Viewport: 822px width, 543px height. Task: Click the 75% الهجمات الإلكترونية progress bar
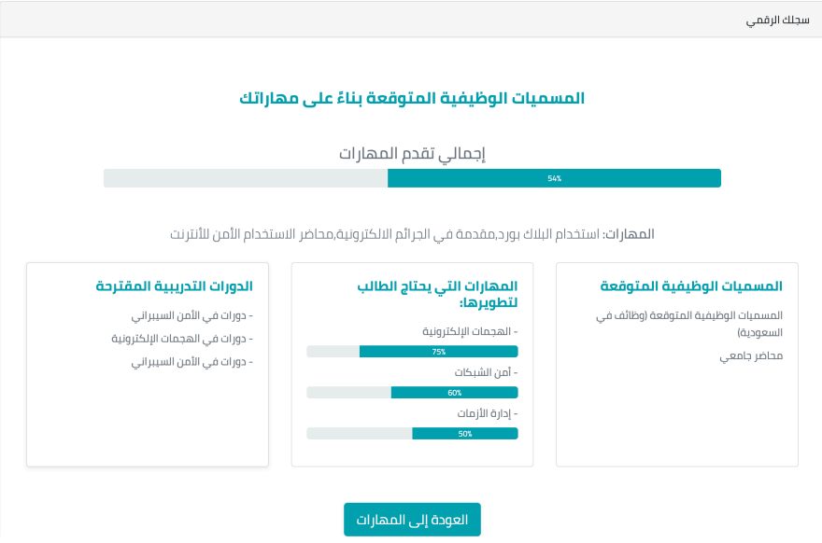[412, 352]
